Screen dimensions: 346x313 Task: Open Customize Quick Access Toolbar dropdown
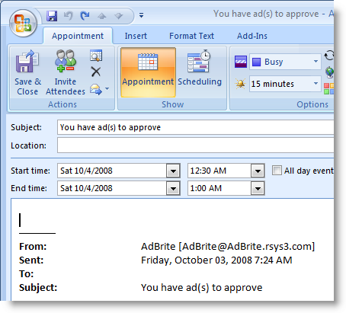tap(142, 15)
